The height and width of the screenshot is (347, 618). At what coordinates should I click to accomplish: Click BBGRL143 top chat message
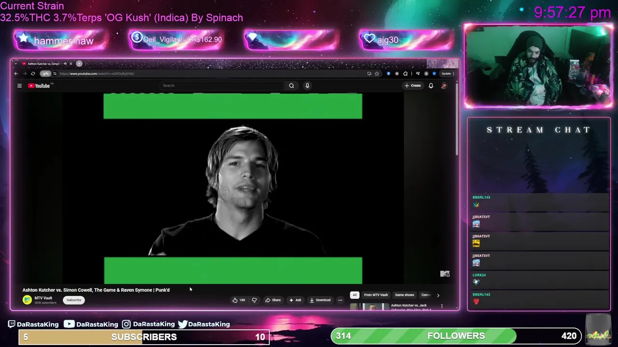(539, 201)
